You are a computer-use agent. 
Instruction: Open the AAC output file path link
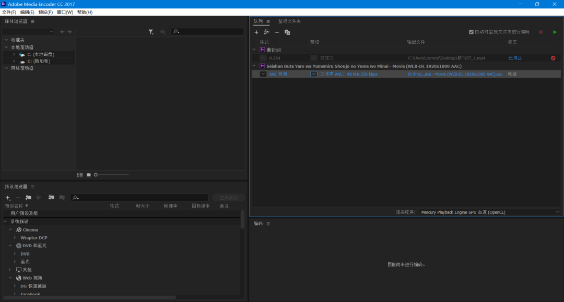click(x=455, y=74)
